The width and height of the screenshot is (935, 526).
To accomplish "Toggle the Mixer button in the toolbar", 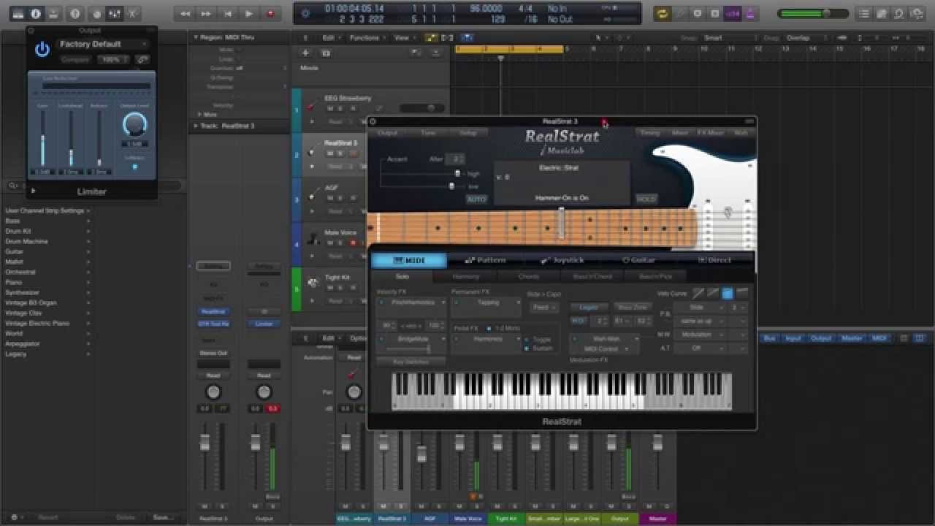I will tap(115, 13).
